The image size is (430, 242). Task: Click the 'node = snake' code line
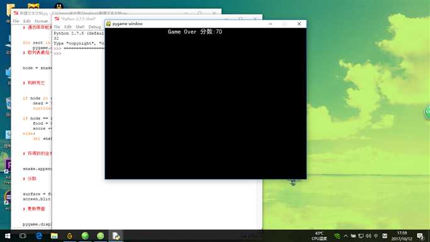click(x=37, y=68)
